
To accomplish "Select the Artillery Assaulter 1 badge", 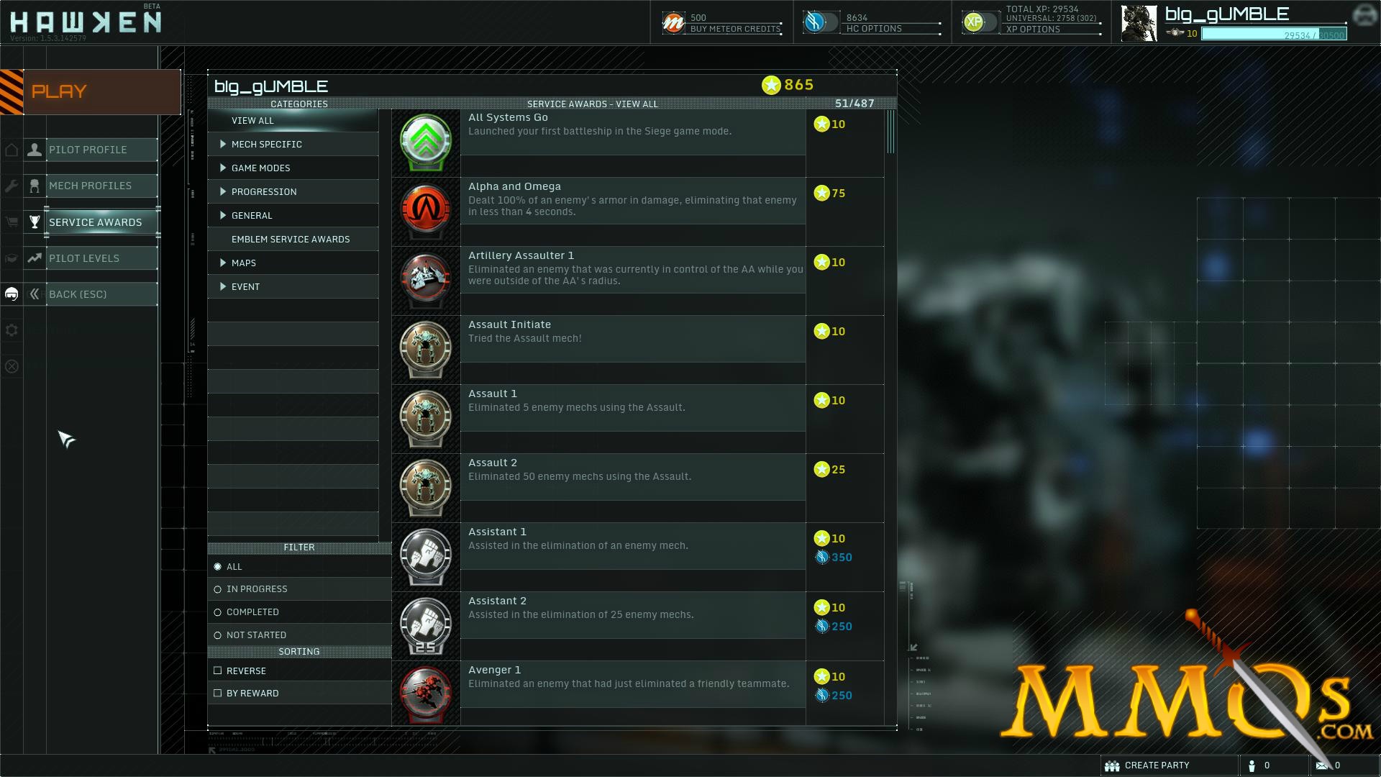I will coord(426,280).
